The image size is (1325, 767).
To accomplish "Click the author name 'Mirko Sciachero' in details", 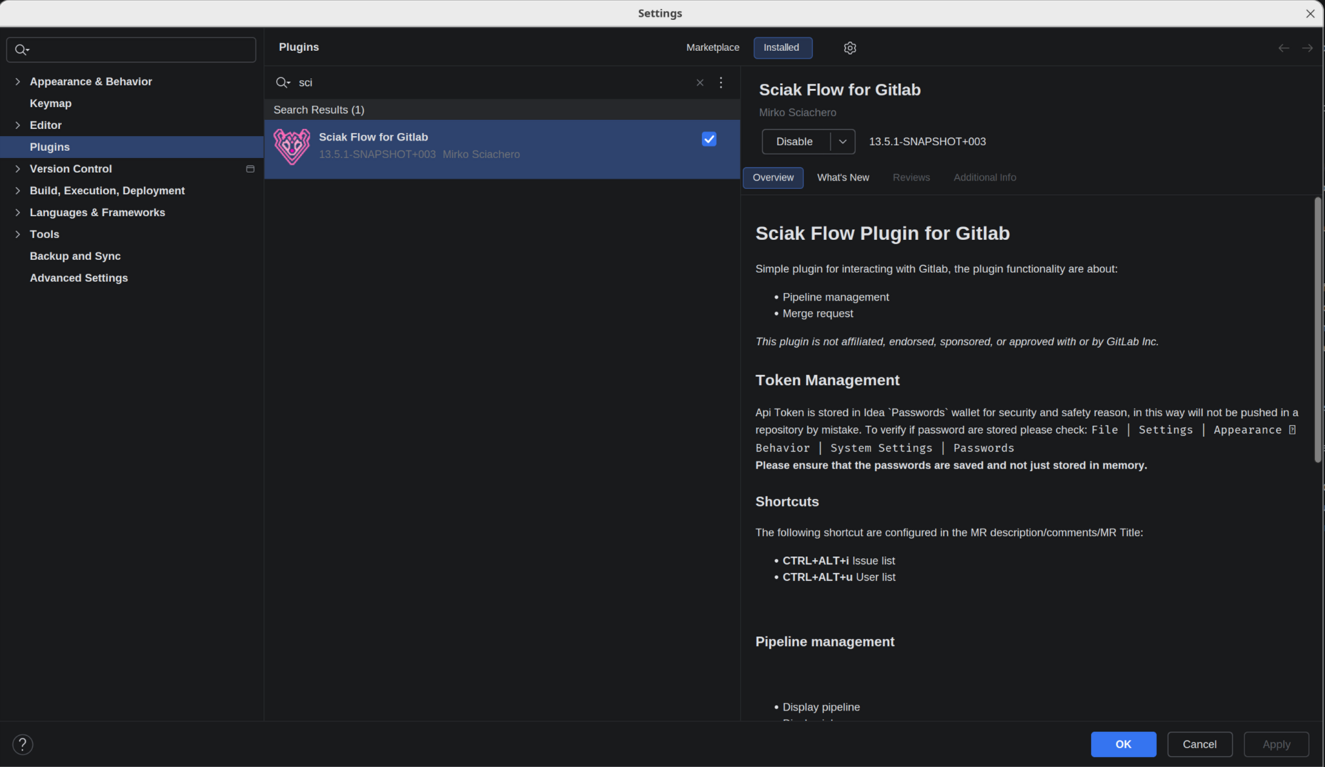I will tap(797, 113).
